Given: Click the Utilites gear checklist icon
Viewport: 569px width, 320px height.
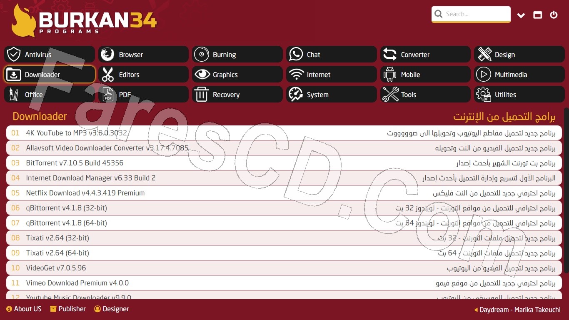Looking at the screenshot, I should 484,95.
